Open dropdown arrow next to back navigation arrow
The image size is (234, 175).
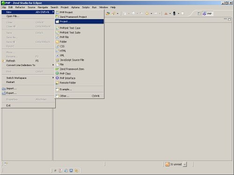pyautogui.click(x=151, y=14)
